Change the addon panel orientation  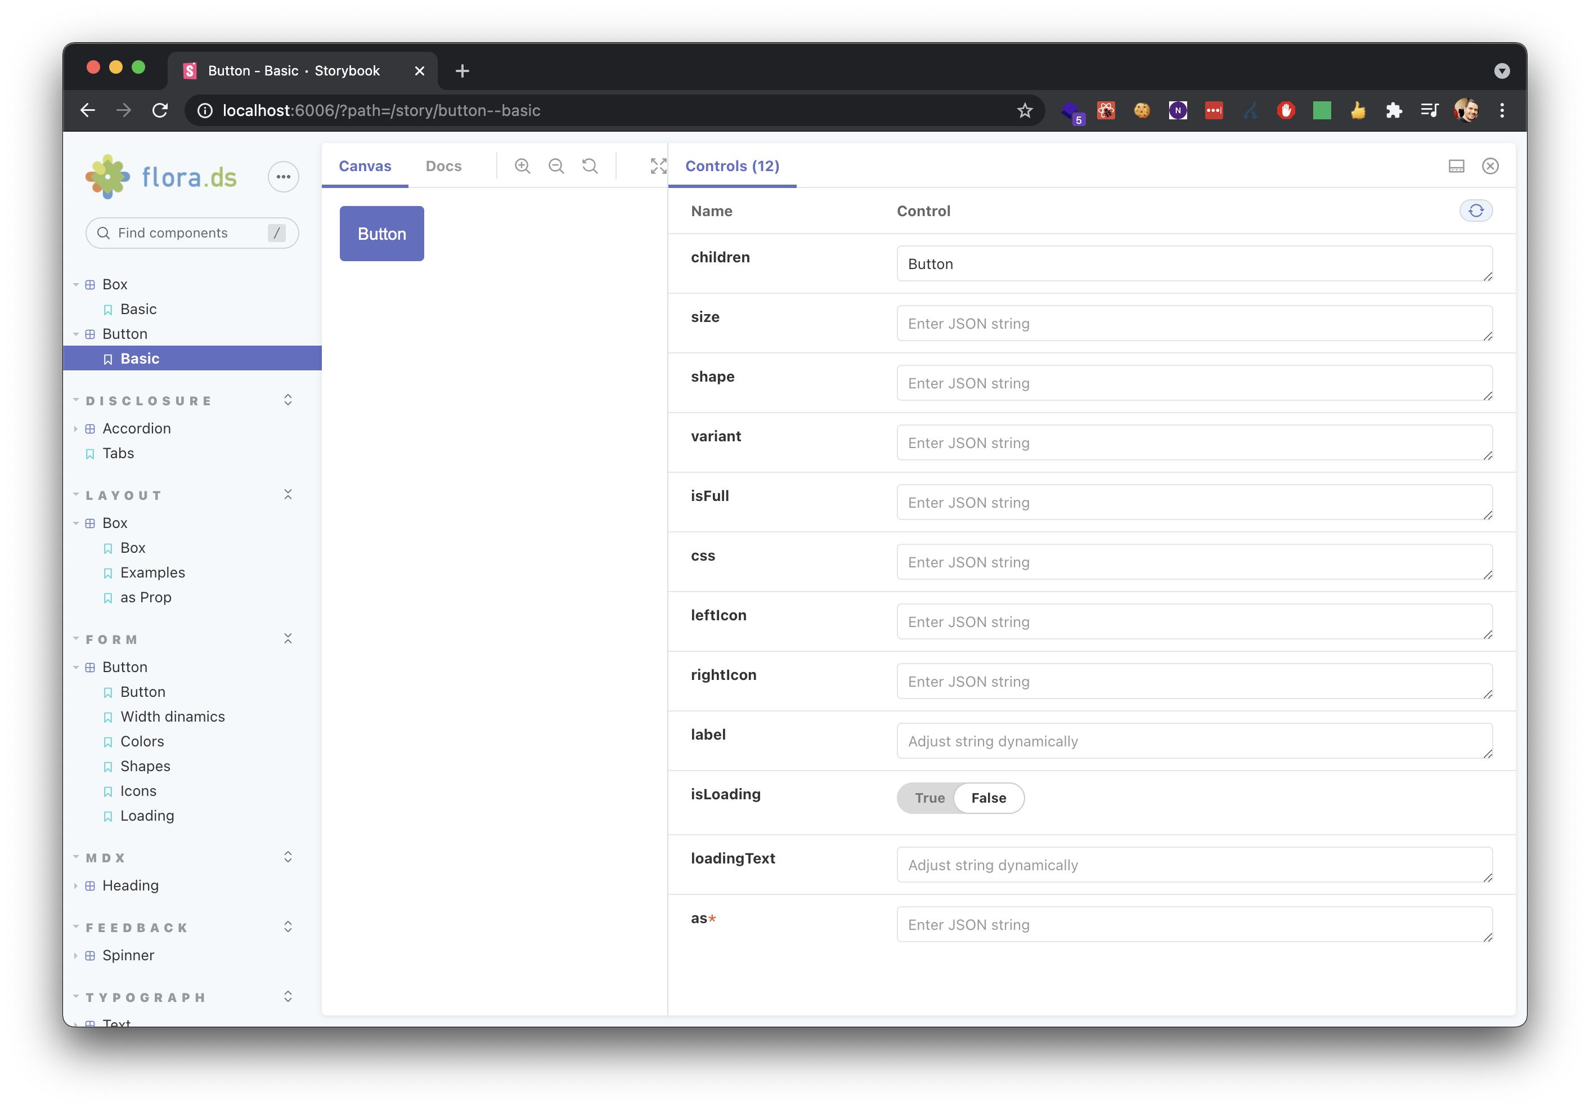[x=1456, y=165]
